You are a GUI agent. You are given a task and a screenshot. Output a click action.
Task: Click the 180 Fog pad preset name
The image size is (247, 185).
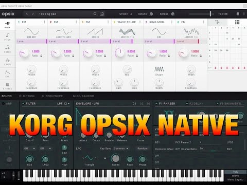click(47, 14)
